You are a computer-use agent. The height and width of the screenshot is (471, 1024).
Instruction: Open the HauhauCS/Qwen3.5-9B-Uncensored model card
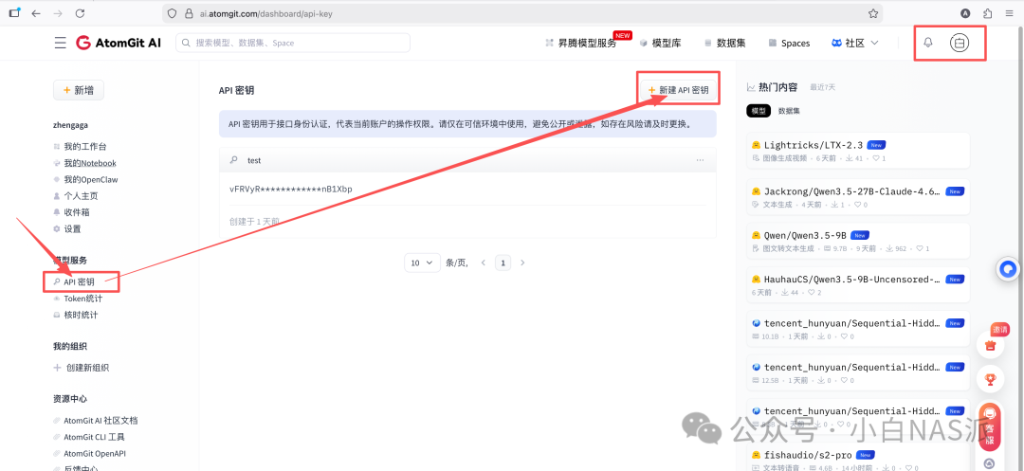coord(858,285)
